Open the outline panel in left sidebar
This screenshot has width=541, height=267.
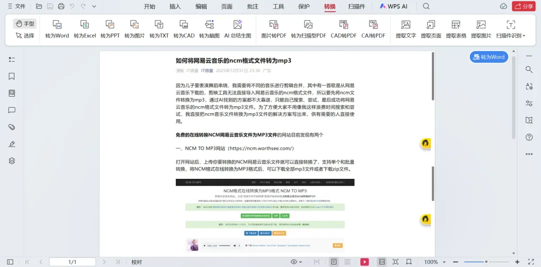point(12,60)
